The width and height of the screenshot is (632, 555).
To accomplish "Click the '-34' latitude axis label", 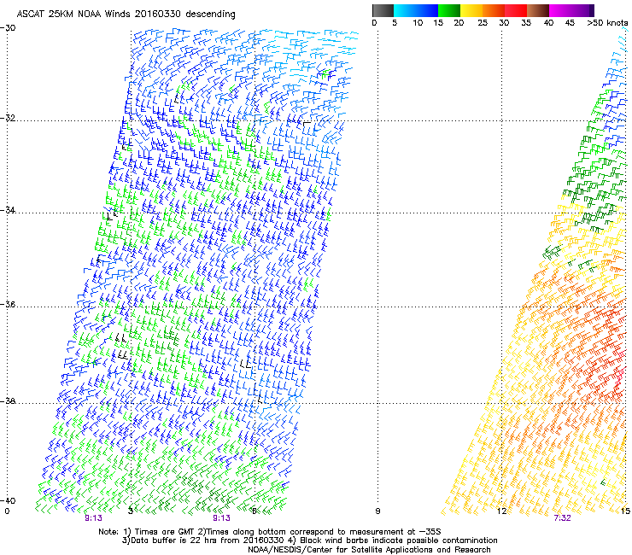I will 8,210.
